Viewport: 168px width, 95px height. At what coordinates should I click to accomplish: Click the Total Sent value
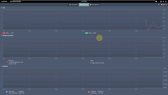click(x=100, y=93)
